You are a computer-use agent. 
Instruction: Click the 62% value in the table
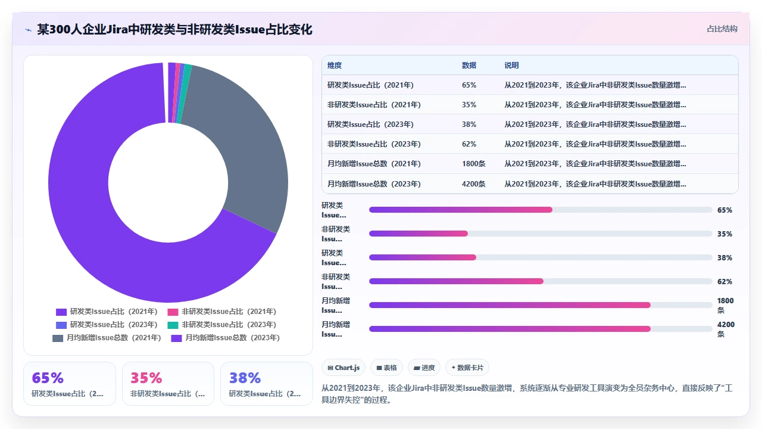coord(469,144)
